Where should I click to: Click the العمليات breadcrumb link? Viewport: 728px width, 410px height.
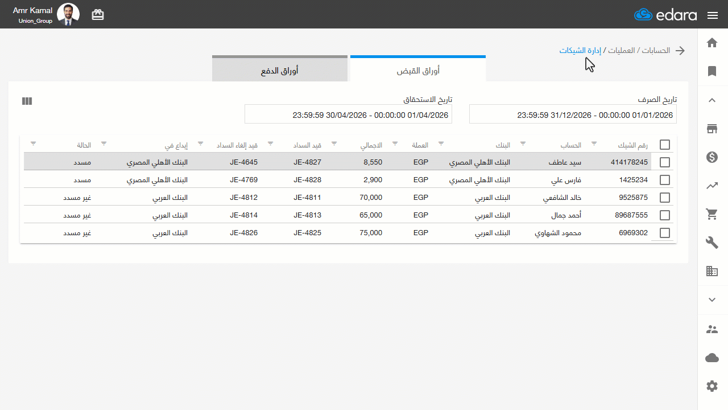tap(621, 51)
